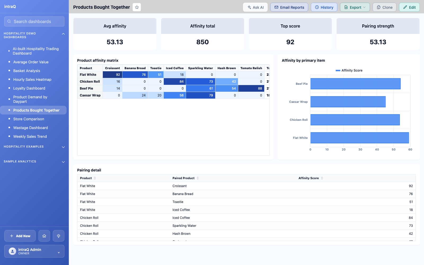424x265 pixels.
Task: Toggle theme with the lightbulb icon
Action: point(59,236)
